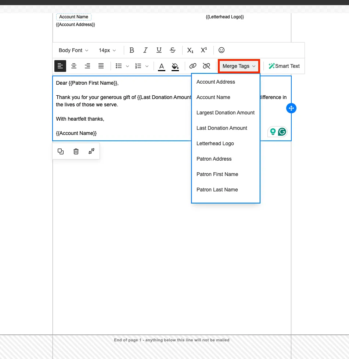Click the green lightbulb suggestion icon
The height and width of the screenshot is (359, 349).
click(x=273, y=132)
